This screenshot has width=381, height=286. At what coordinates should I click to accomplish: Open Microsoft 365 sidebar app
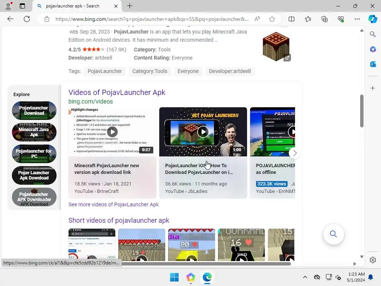click(372, 49)
